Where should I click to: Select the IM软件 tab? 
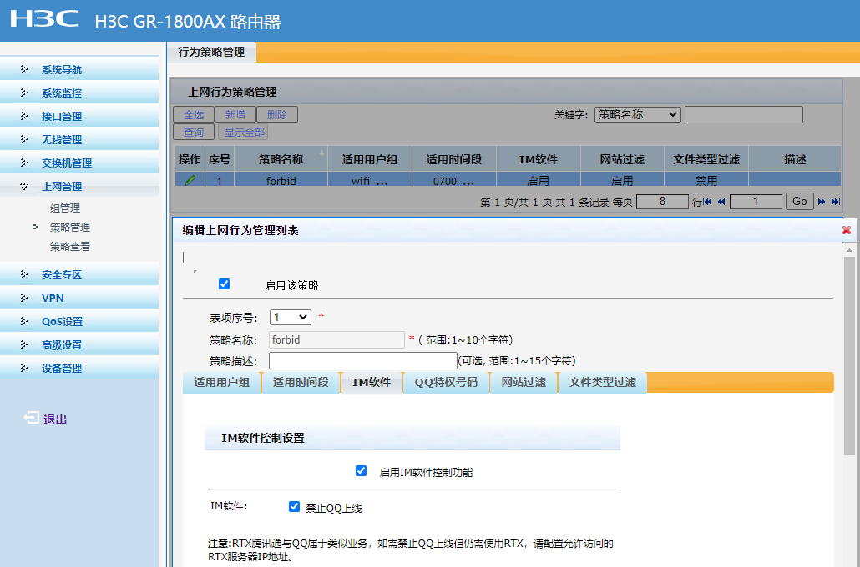(x=372, y=383)
